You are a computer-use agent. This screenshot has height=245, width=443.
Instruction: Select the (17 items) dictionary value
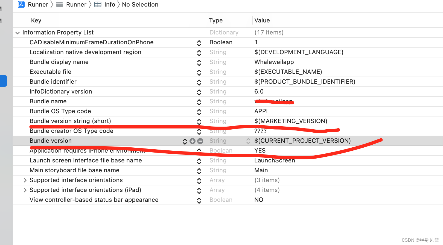point(269,33)
